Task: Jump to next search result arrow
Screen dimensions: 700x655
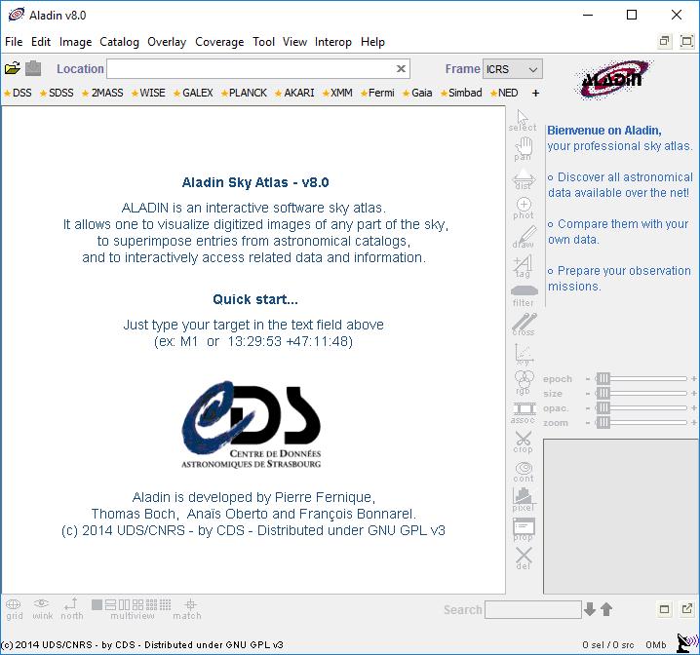Action: [x=590, y=609]
